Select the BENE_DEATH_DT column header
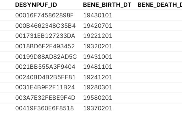The width and height of the screenshot is (182, 113). 159,5
